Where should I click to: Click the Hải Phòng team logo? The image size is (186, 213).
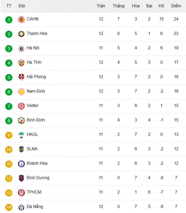click(21, 77)
